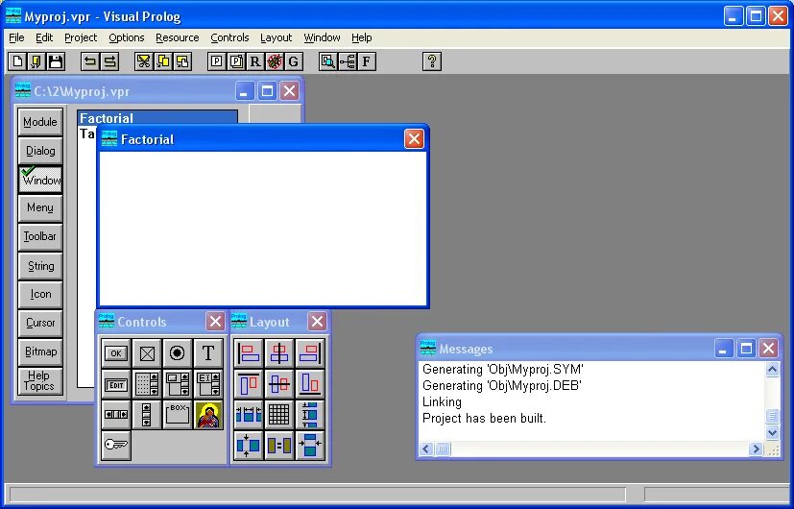Click the R toolbar icon
The height and width of the screenshot is (509, 794).
pyautogui.click(x=254, y=61)
